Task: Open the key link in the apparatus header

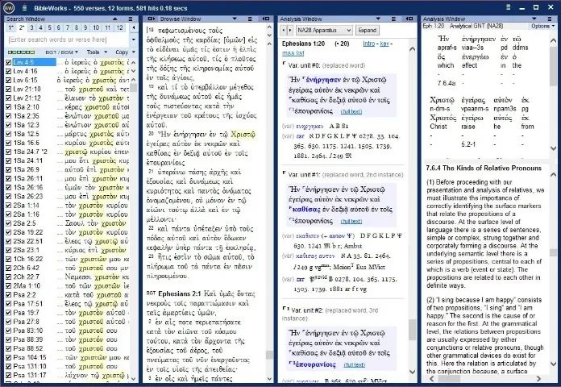Action: [x=384, y=44]
